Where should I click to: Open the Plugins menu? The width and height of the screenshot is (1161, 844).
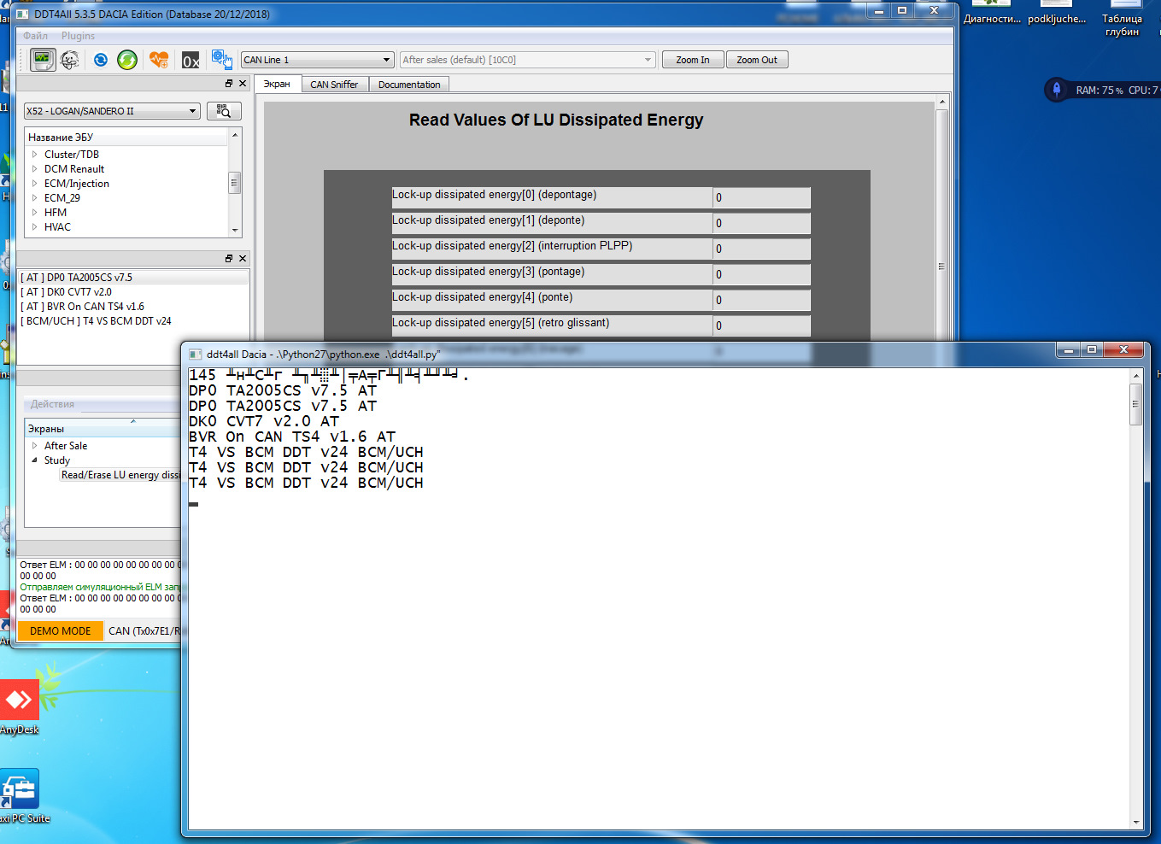(x=78, y=36)
